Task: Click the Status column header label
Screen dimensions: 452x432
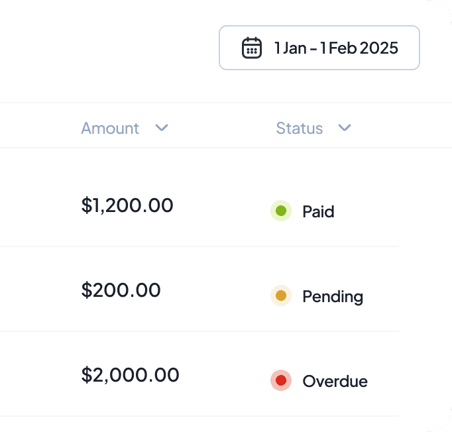Action: [x=299, y=128]
